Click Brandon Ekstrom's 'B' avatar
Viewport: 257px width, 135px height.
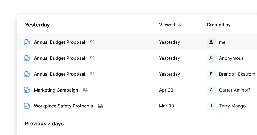coord(211,74)
